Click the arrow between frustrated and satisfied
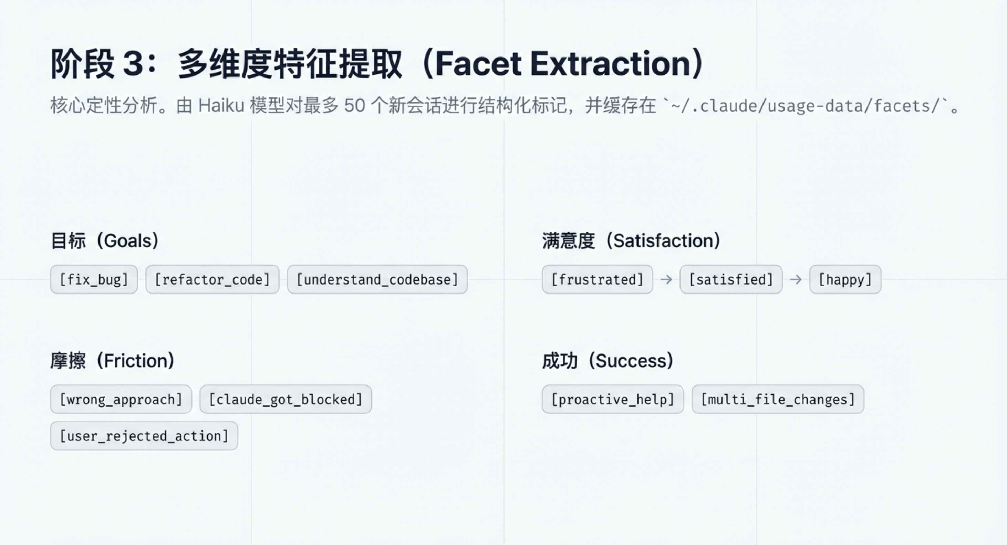 [666, 279]
